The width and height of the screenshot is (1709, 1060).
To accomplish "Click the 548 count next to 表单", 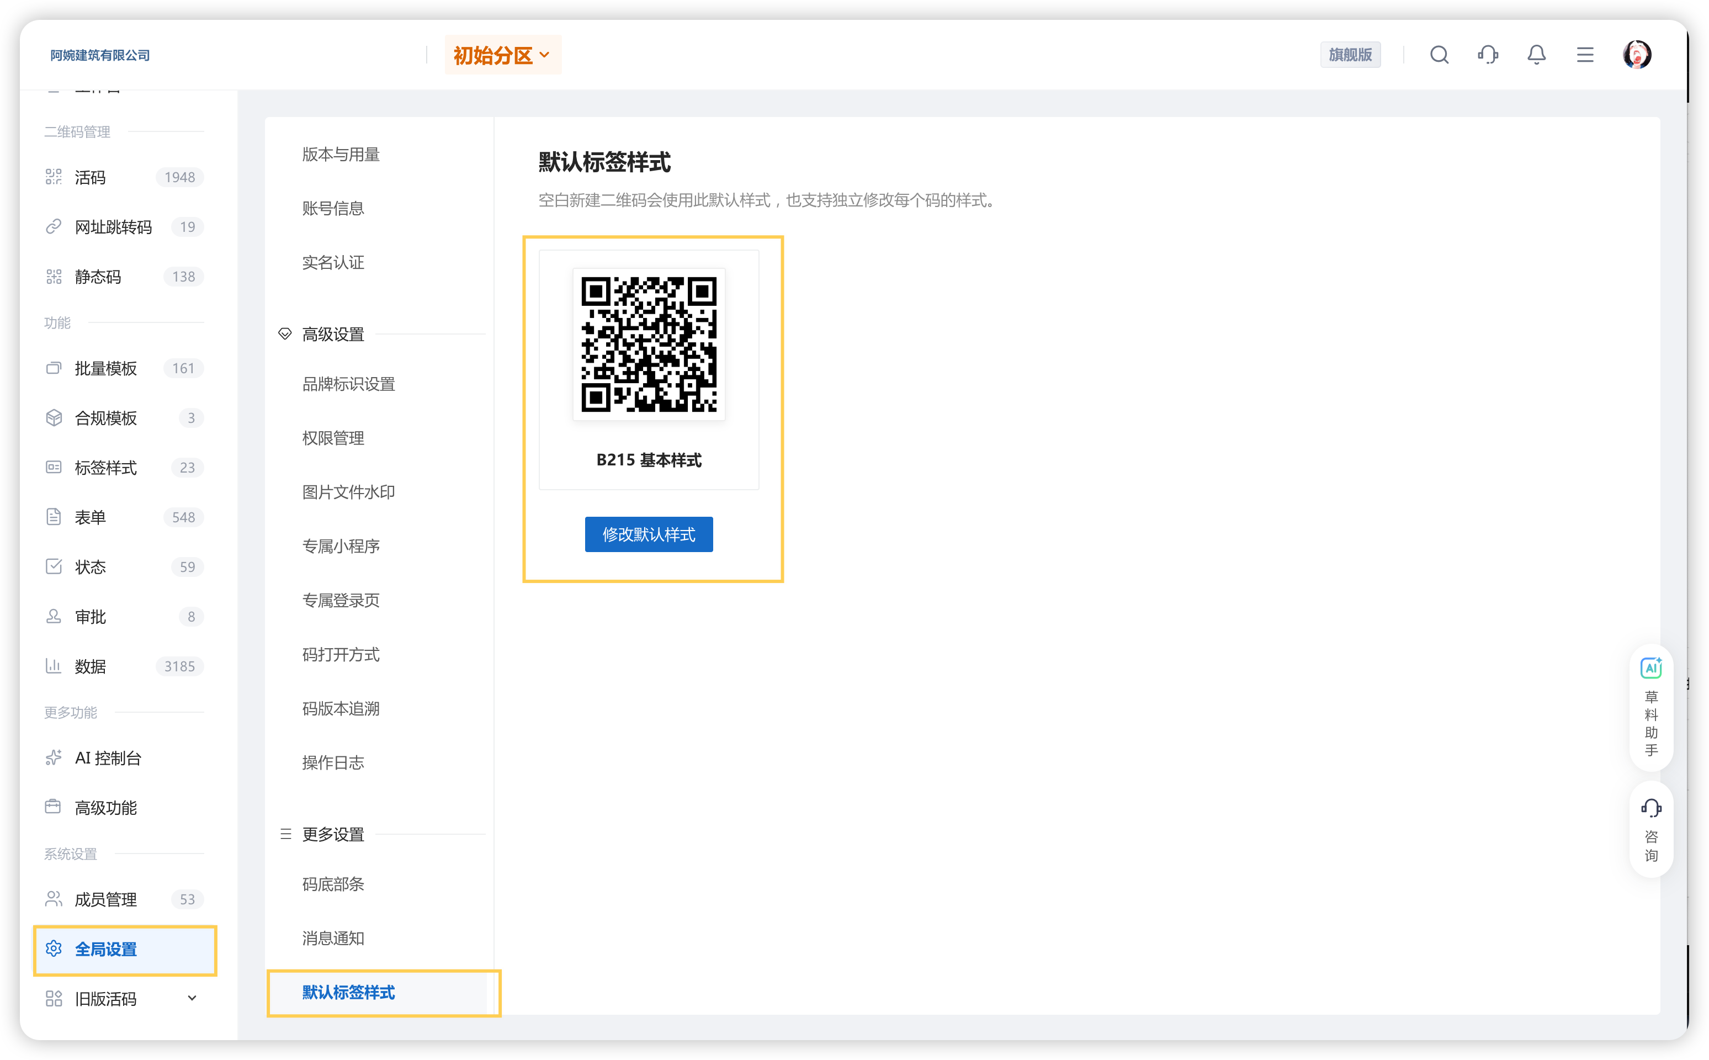I will (184, 517).
